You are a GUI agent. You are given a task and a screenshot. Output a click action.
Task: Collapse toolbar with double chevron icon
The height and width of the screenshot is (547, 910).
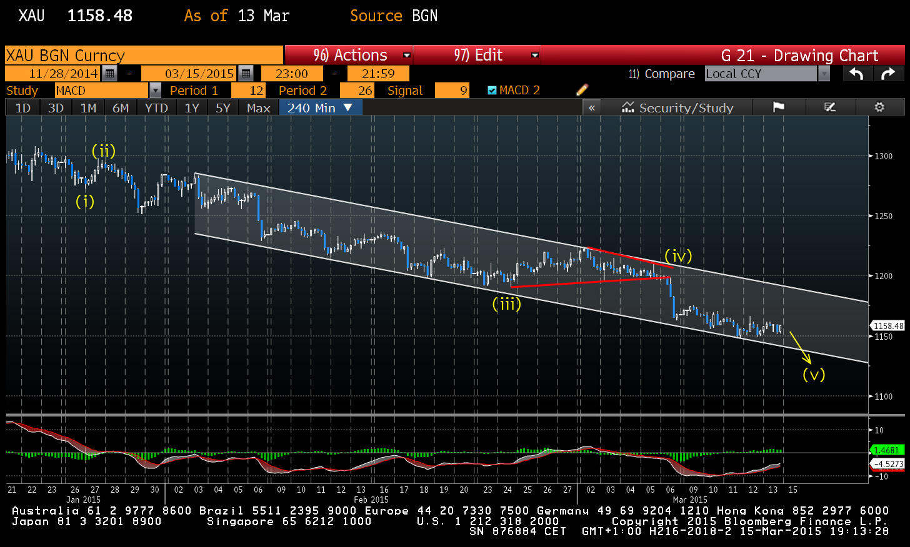[x=592, y=107]
